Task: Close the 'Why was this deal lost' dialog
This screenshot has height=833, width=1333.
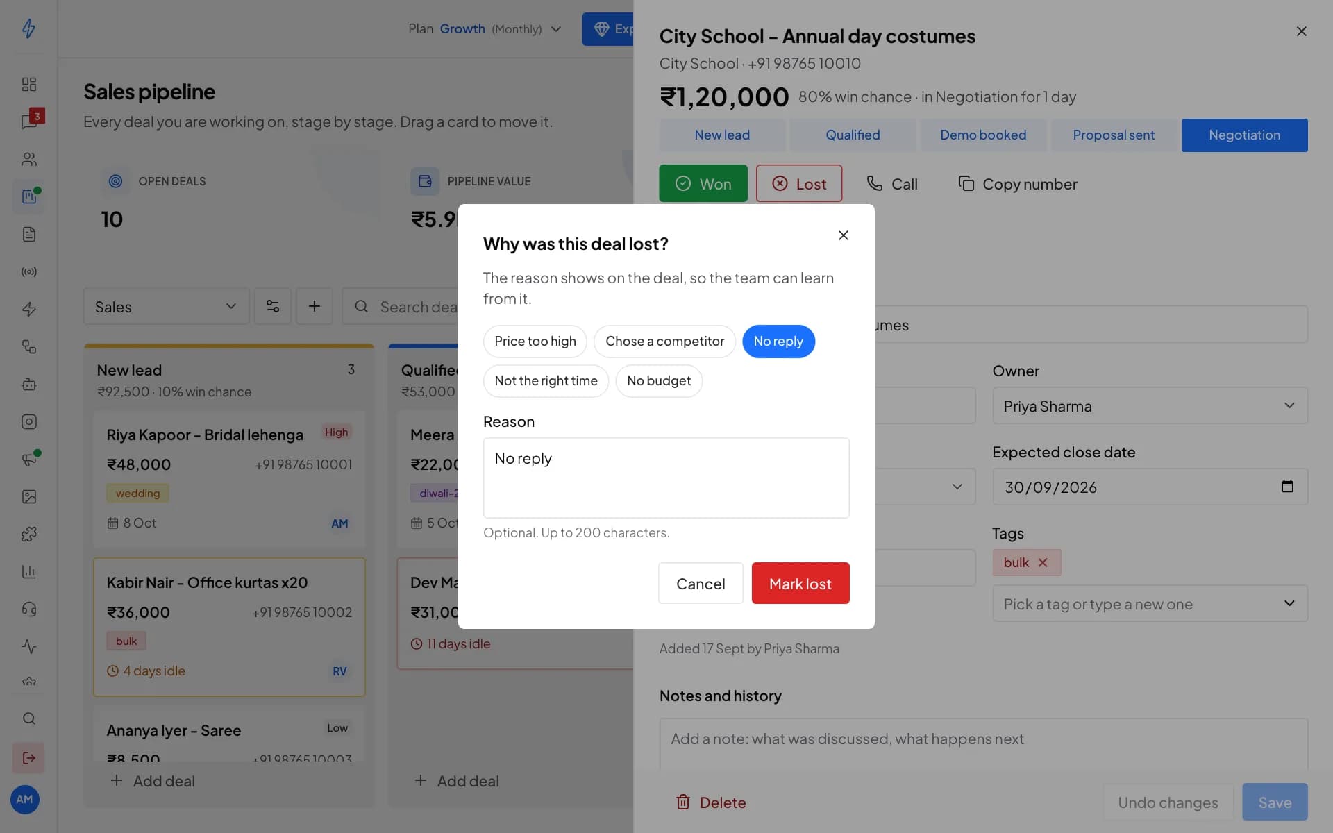Action: (844, 235)
